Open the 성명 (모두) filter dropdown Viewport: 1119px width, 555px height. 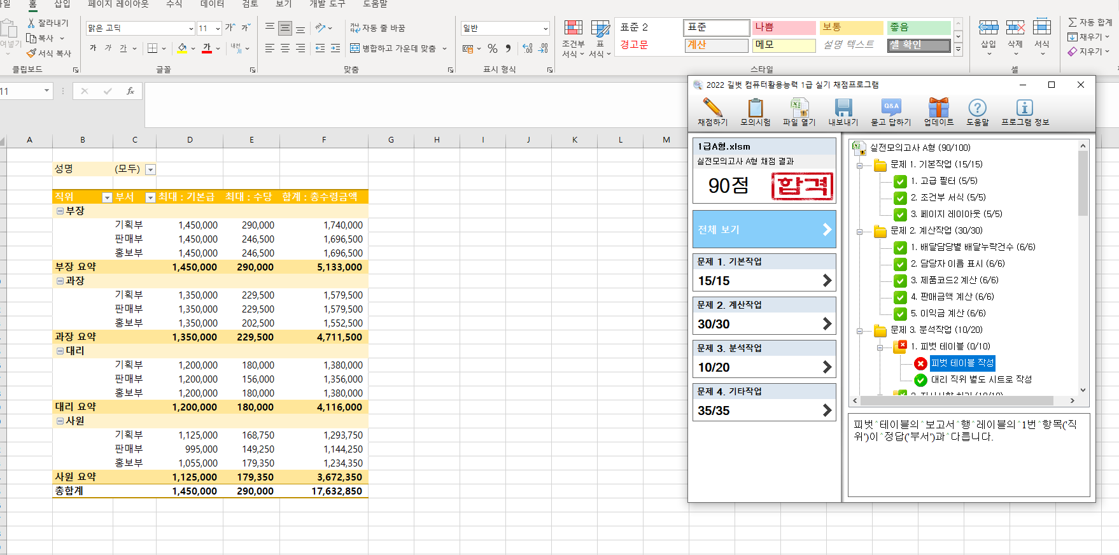click(x=150, y=170)
